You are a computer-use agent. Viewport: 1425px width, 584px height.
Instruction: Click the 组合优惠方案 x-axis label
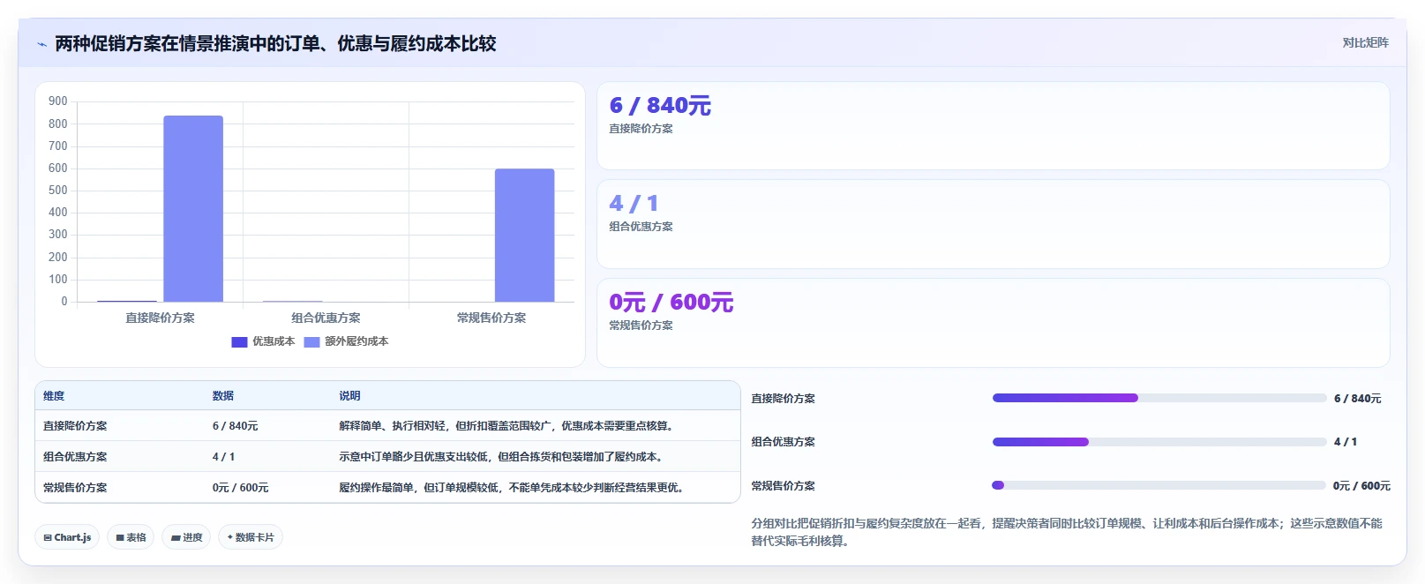click(326, 318)
